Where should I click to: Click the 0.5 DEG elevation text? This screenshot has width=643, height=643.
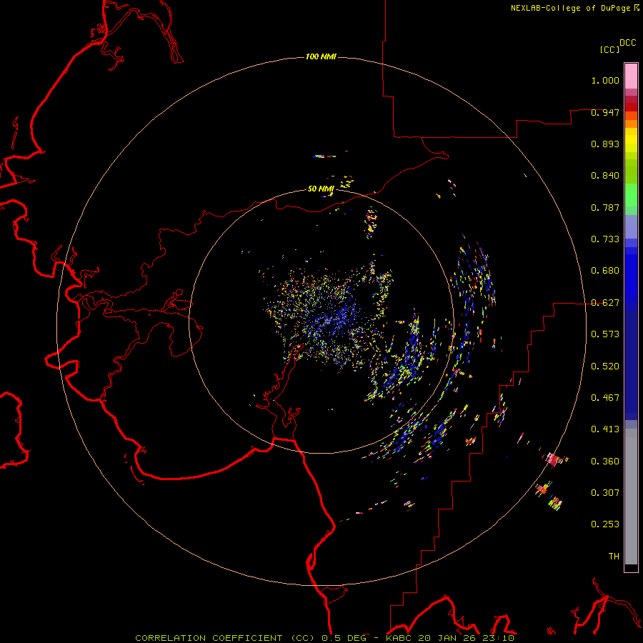coord(344,638)
